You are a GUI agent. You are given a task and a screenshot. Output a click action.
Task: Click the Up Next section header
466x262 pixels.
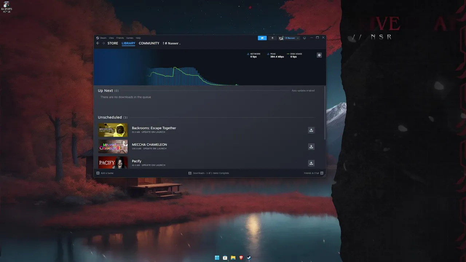pos(108,91)
